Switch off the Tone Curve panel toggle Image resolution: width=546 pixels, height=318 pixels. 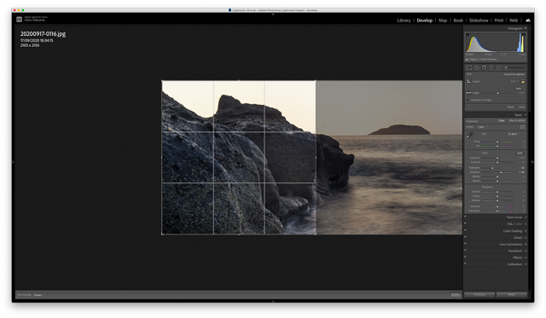click(465, 217)
